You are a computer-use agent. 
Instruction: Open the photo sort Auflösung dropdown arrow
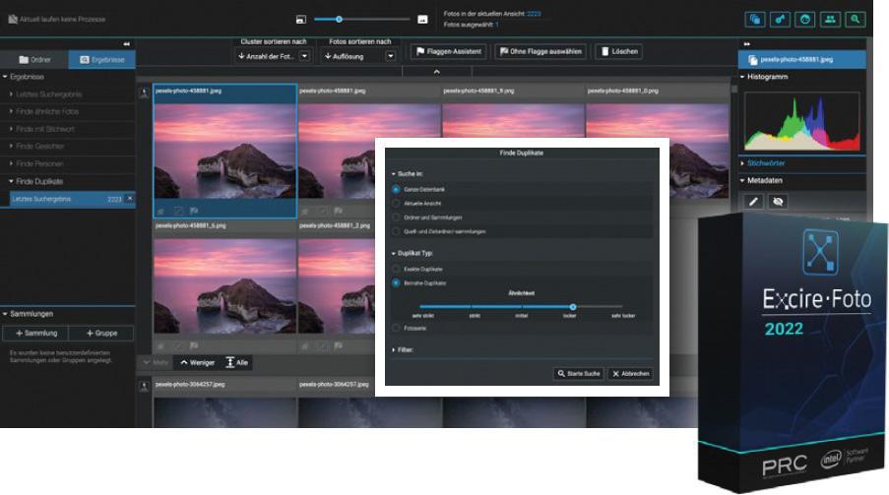390,56
